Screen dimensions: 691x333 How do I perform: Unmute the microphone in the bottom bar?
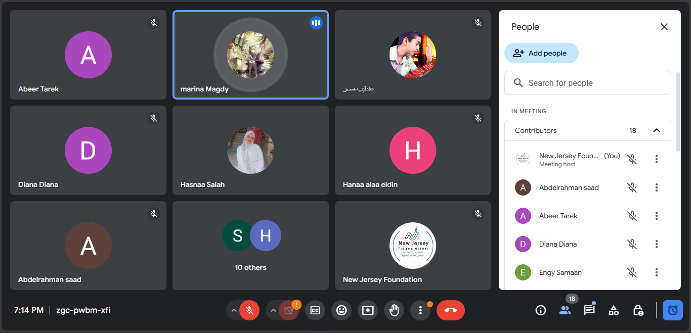[x=249, y=310]
